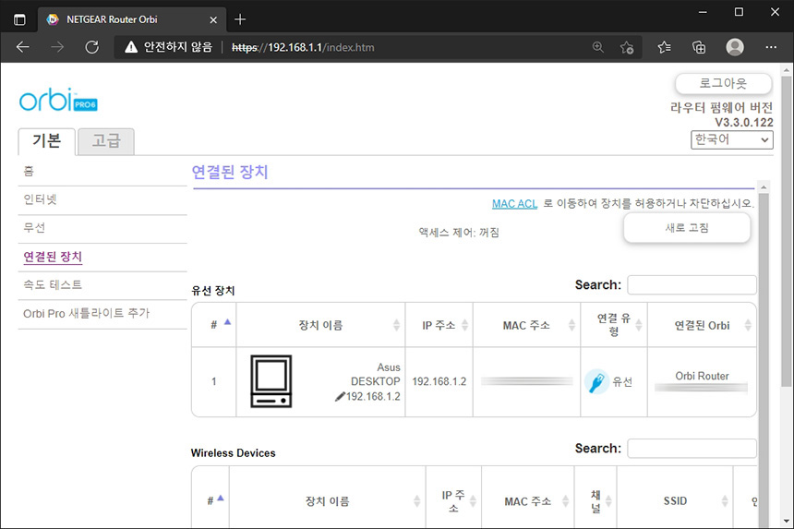Click the 새로 고침 button
Viewport: 794px width, 529px height.
pyautogui.click(x=687, y=228)
